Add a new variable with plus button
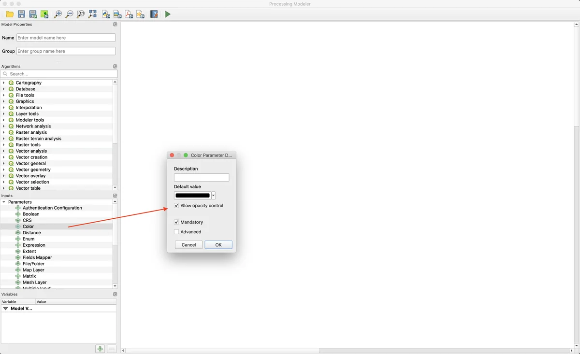 pos(100,349)
